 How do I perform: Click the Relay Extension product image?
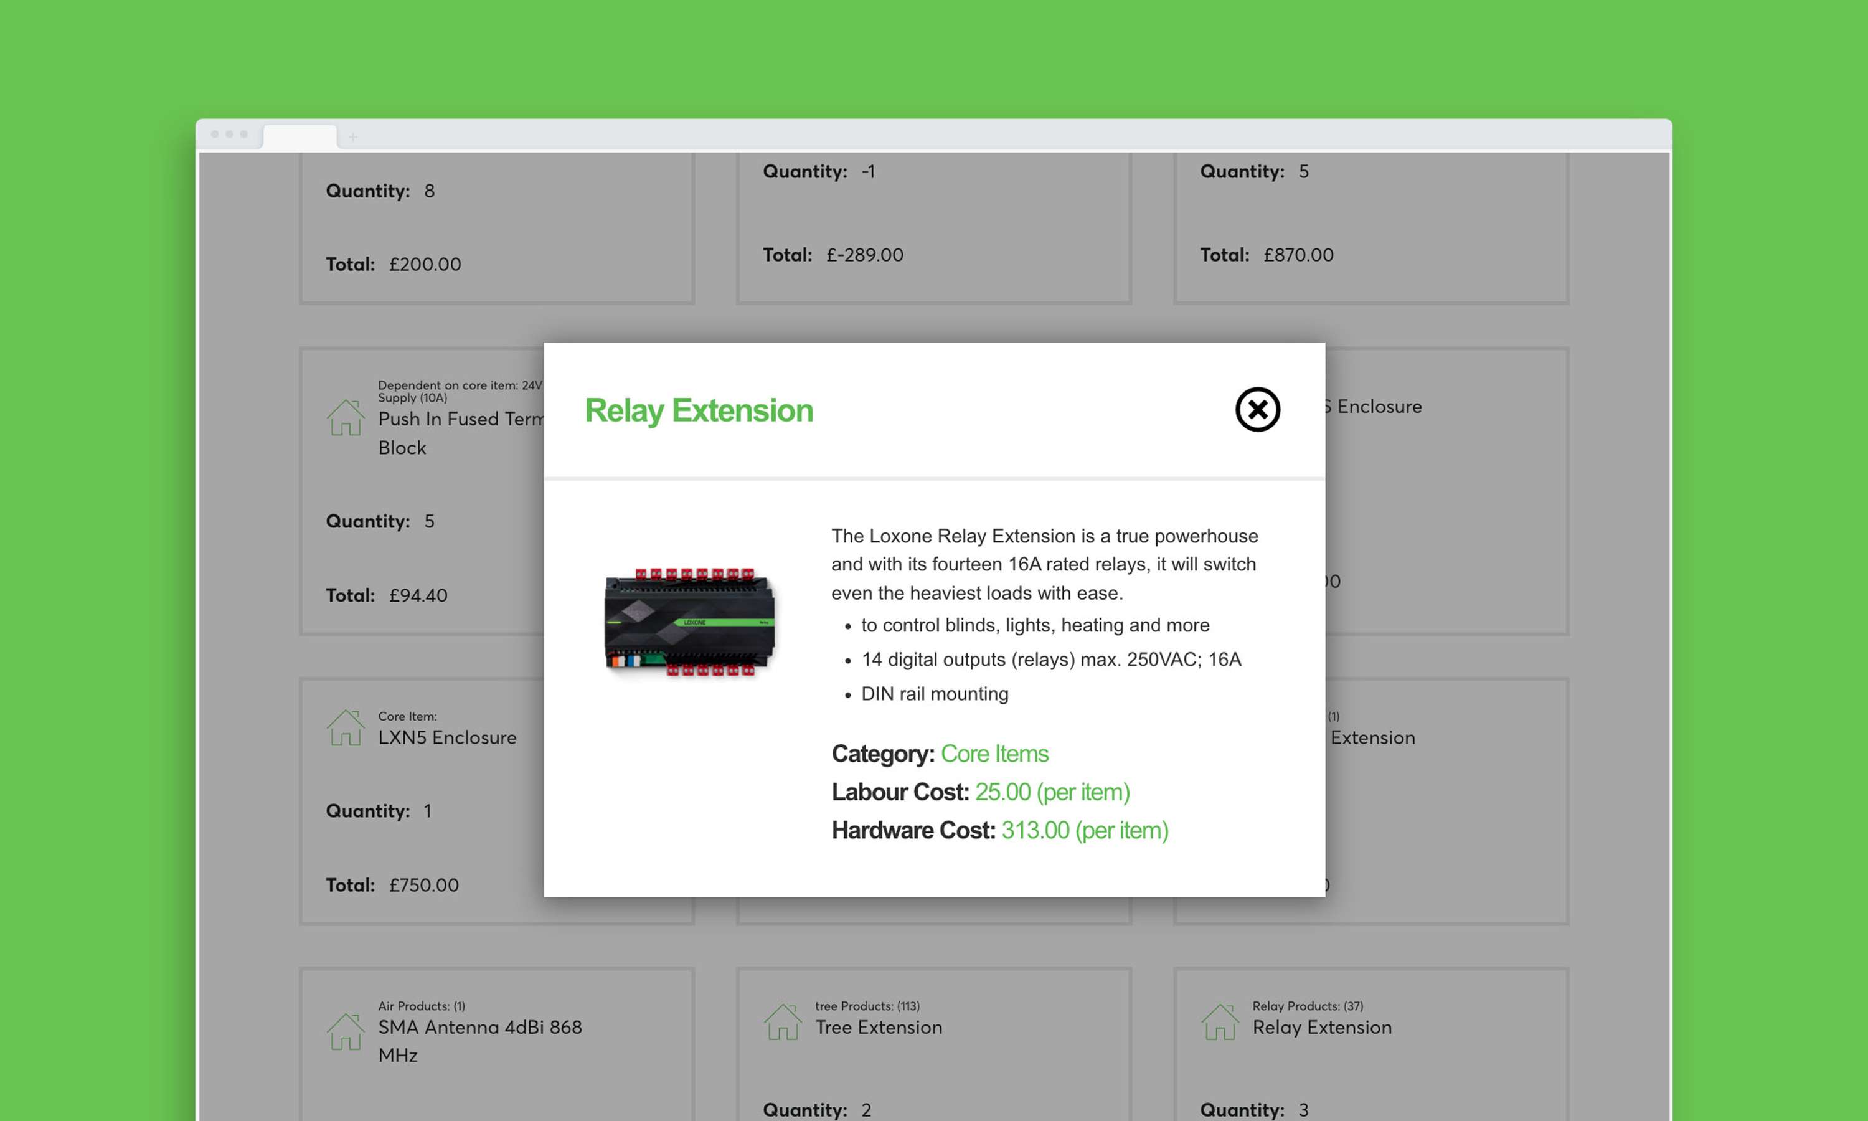690,622
